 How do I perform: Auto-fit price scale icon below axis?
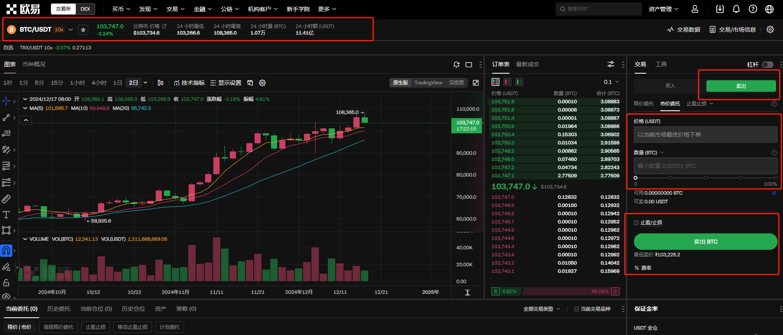pyautogui.click(x=467, y=292)
